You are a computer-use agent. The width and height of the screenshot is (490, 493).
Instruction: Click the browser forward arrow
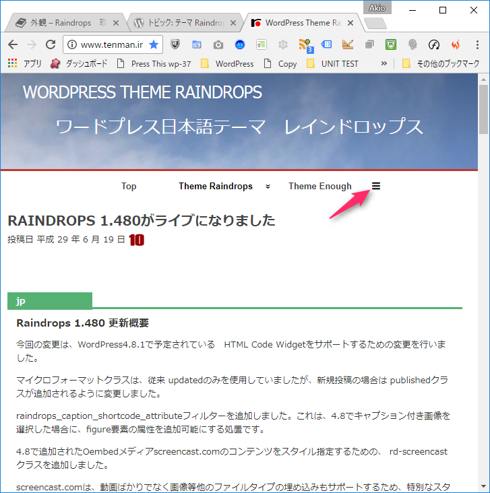32,44
